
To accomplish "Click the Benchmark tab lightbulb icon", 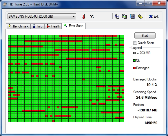I will pos(10,26).
